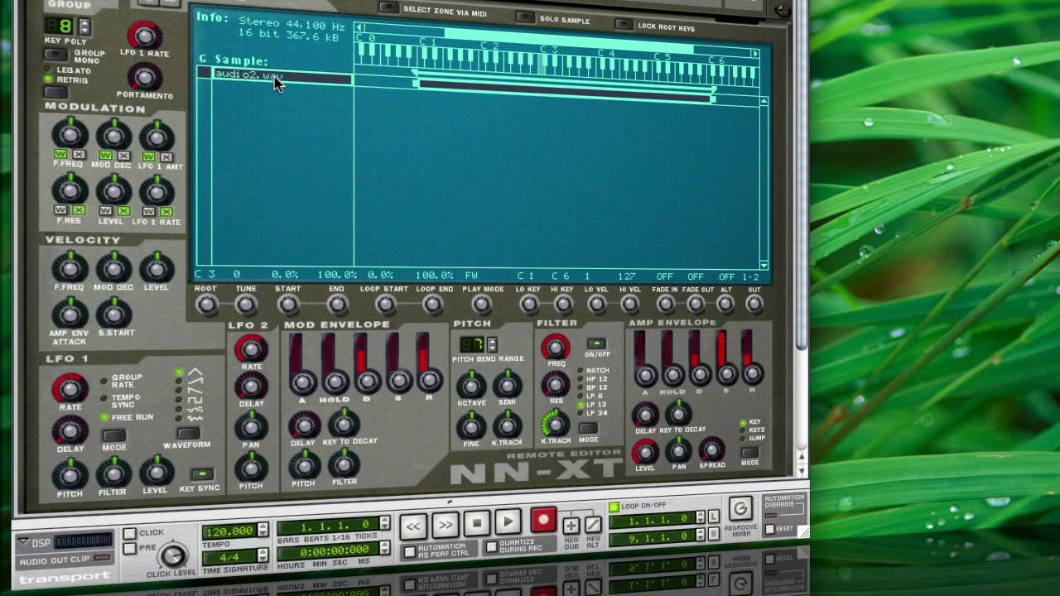
Task: Click the Filter FREQ knob
Action: point(556,347)
